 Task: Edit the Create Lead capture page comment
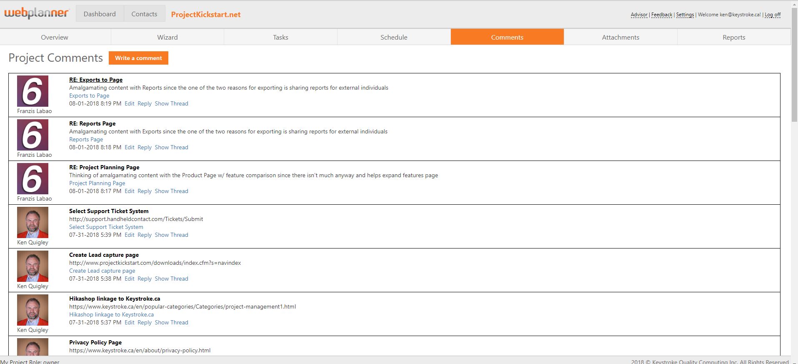coord(130,279)
